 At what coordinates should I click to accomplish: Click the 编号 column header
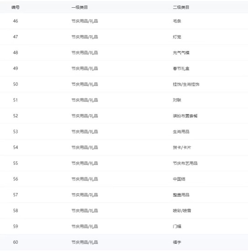[16, 7]
